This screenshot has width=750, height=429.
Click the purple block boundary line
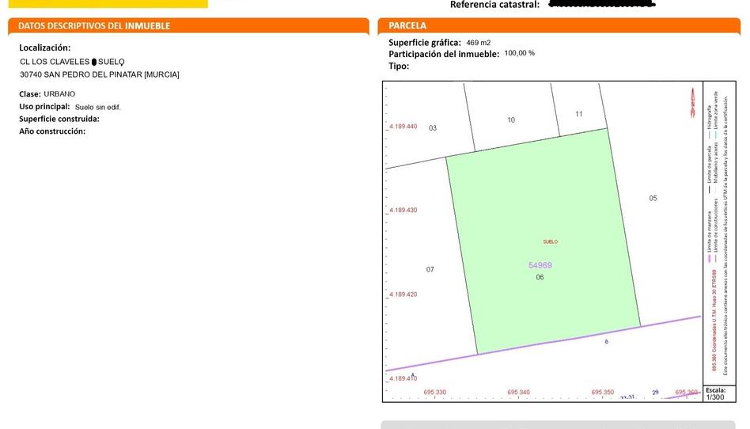point(554,341)
